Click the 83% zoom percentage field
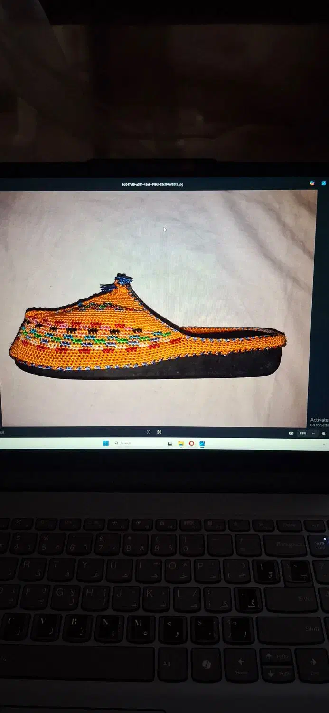 pos(303,434)
